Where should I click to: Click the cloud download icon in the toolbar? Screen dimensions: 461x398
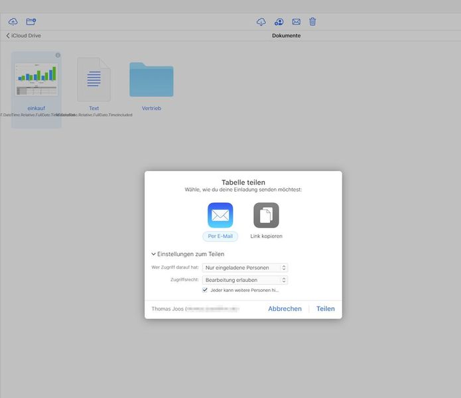(x=261, y=22)
